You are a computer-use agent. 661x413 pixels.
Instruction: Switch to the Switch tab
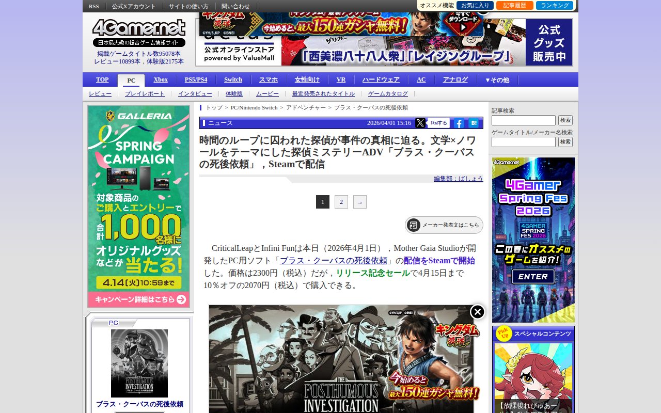[233, 80]
